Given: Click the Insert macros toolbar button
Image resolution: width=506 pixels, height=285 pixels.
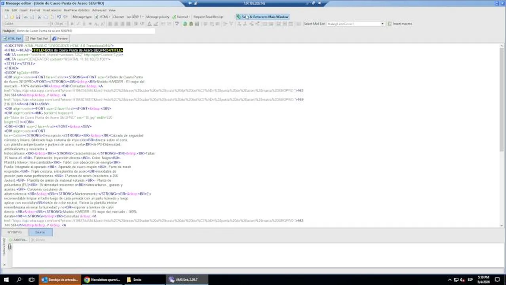Looking at the screenshot, I should 400,24.
